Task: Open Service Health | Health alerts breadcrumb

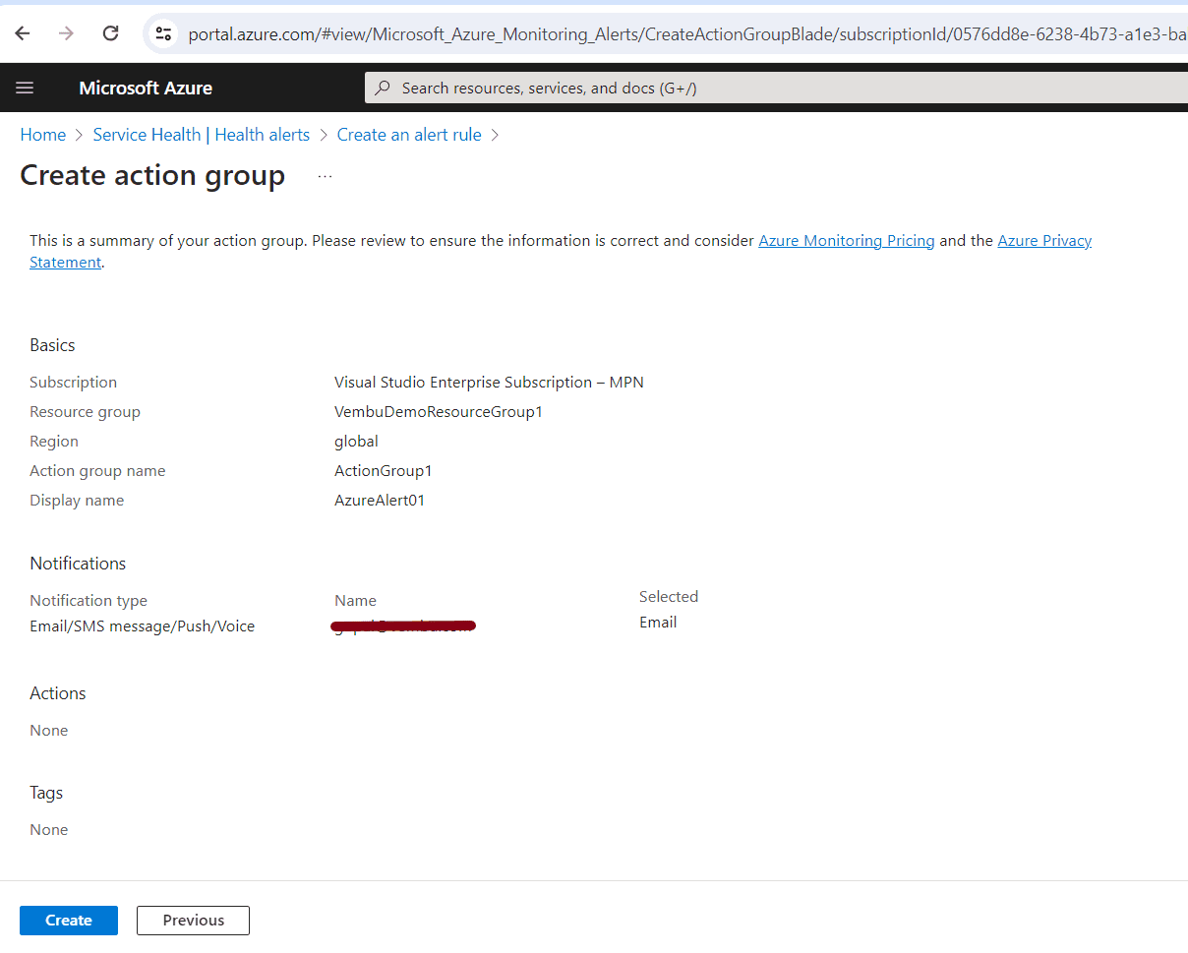Action: pos(202,135)
